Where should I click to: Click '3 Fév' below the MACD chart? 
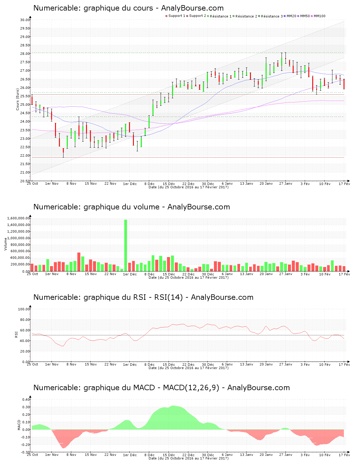pos(305,455)
